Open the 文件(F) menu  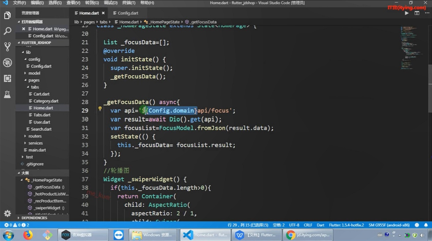[19, 3]
